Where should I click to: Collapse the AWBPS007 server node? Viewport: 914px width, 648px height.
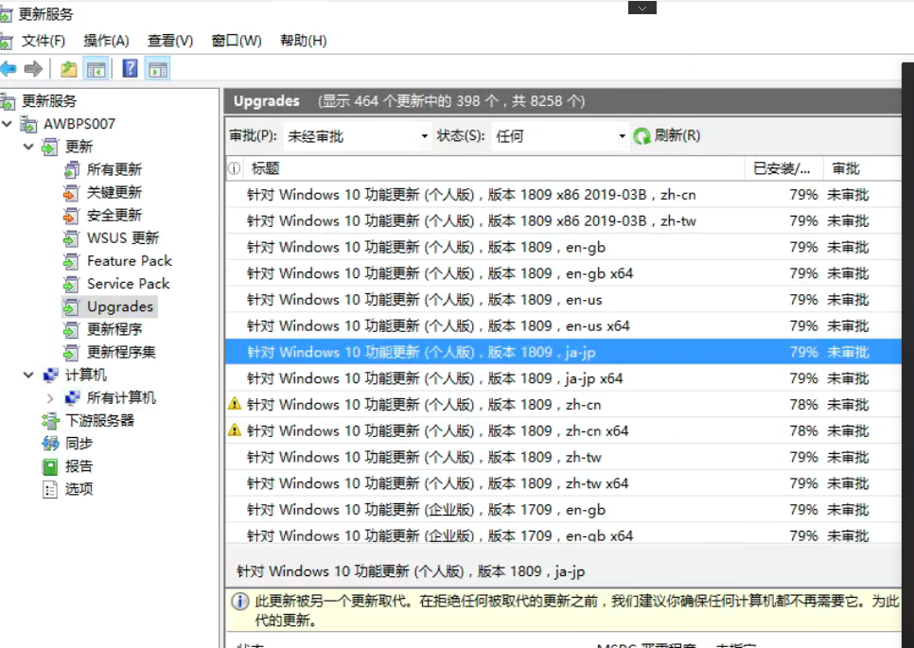click(x=7, y=124)
